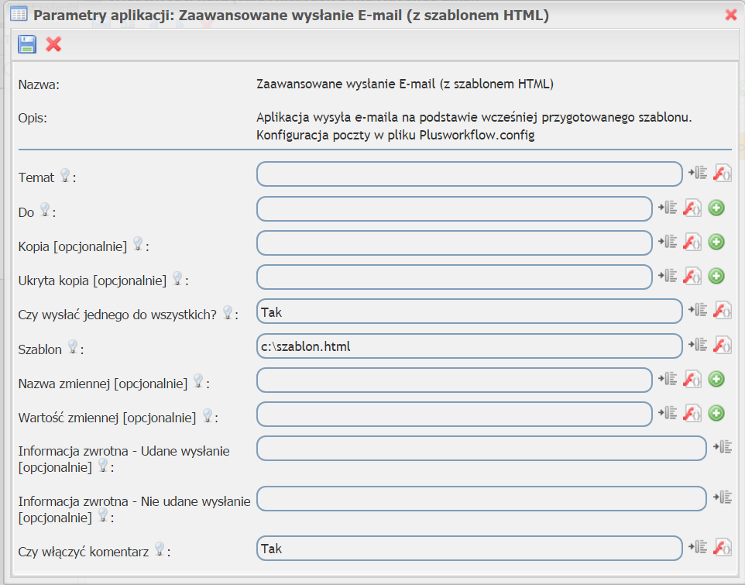Screen dimensions: 745x585
Task: Focus the Szablon path field c:\szablon.html
Action: pos(469,346)
